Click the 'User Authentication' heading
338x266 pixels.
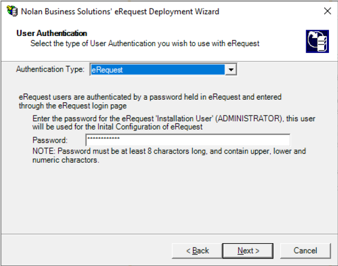coord(52,33)
